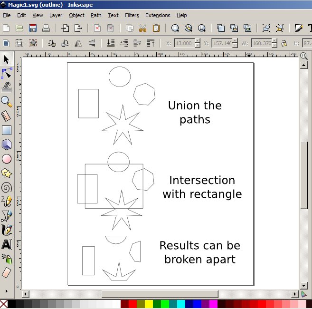
Task: Choose the Calligraphy pen tool
Action: pyautogui.click(x=7, y=230)
